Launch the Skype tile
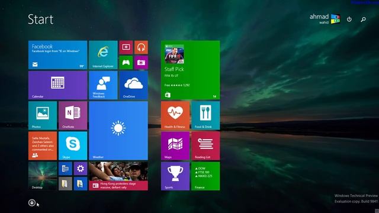 pyautogui.click(x=73, y=146)
